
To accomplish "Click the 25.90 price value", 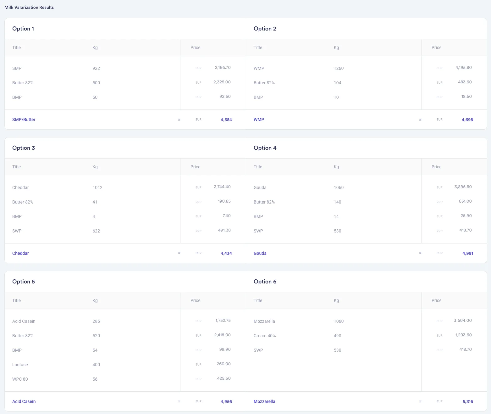I will click(466, 216).
